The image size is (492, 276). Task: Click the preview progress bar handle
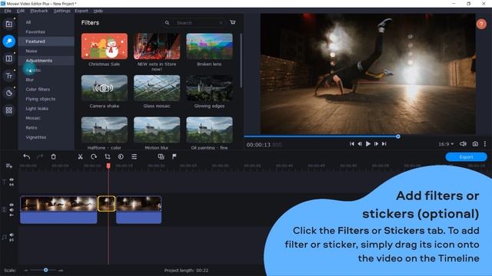coord(398,136)
